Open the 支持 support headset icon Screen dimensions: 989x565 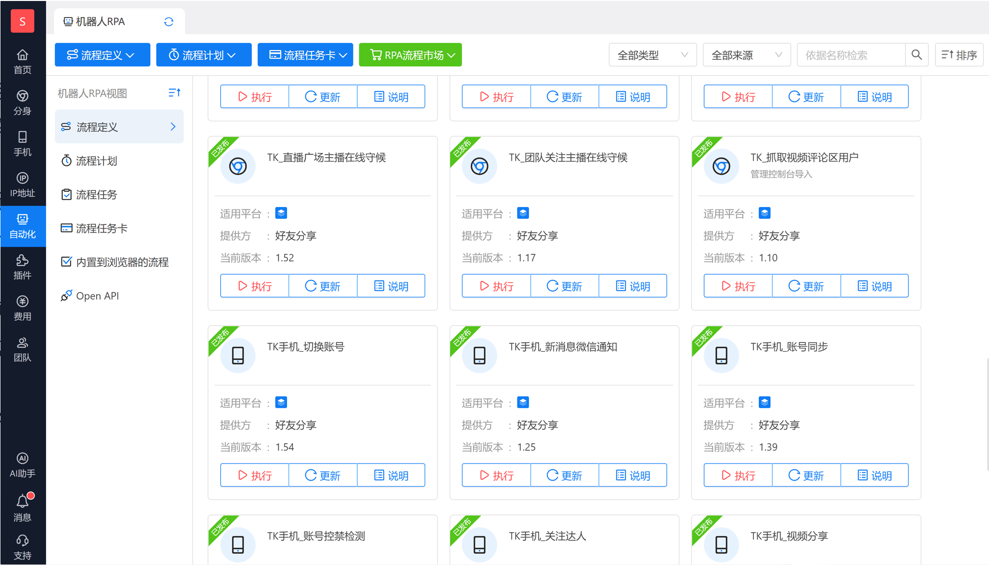tap(23, 547)
